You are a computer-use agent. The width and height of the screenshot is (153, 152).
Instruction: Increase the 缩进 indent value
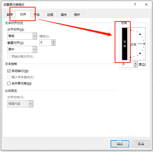pos(53,41)
